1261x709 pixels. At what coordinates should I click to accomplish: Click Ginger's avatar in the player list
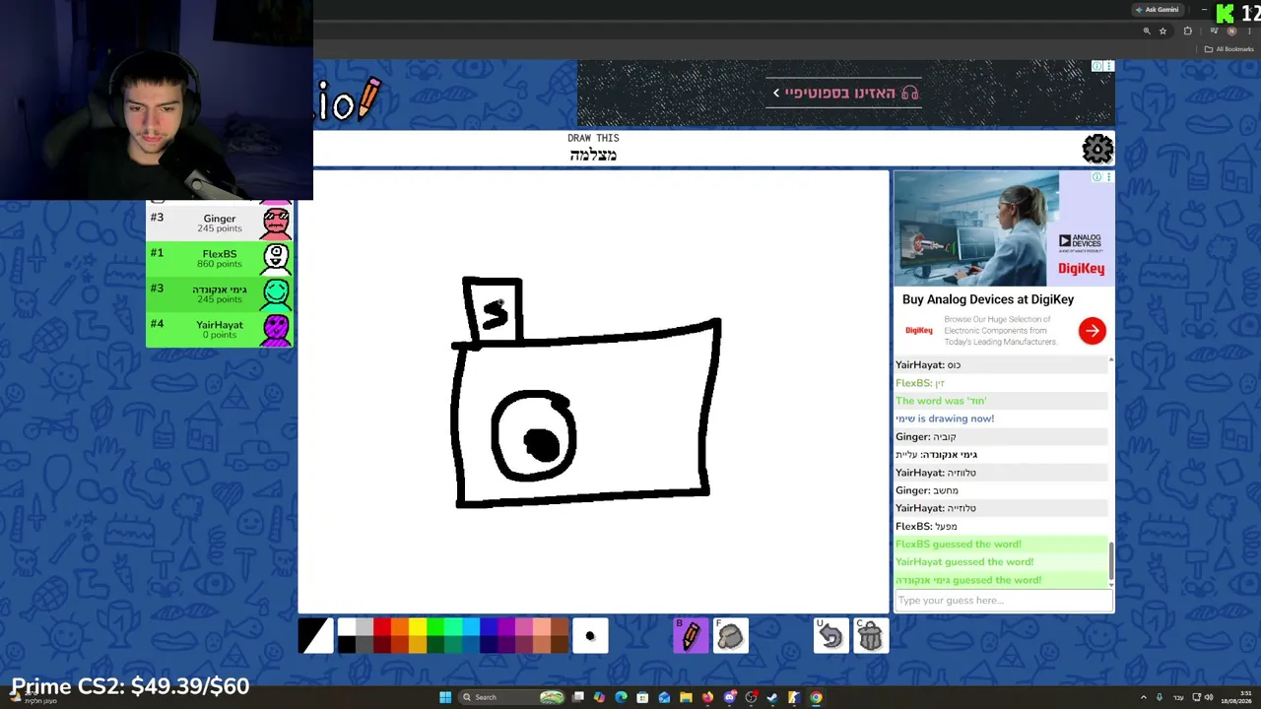pos(276,223)
